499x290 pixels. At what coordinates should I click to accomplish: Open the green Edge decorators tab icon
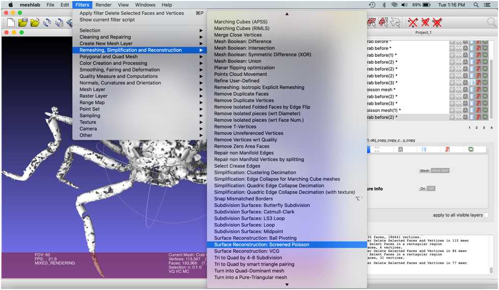coord(471,149)
